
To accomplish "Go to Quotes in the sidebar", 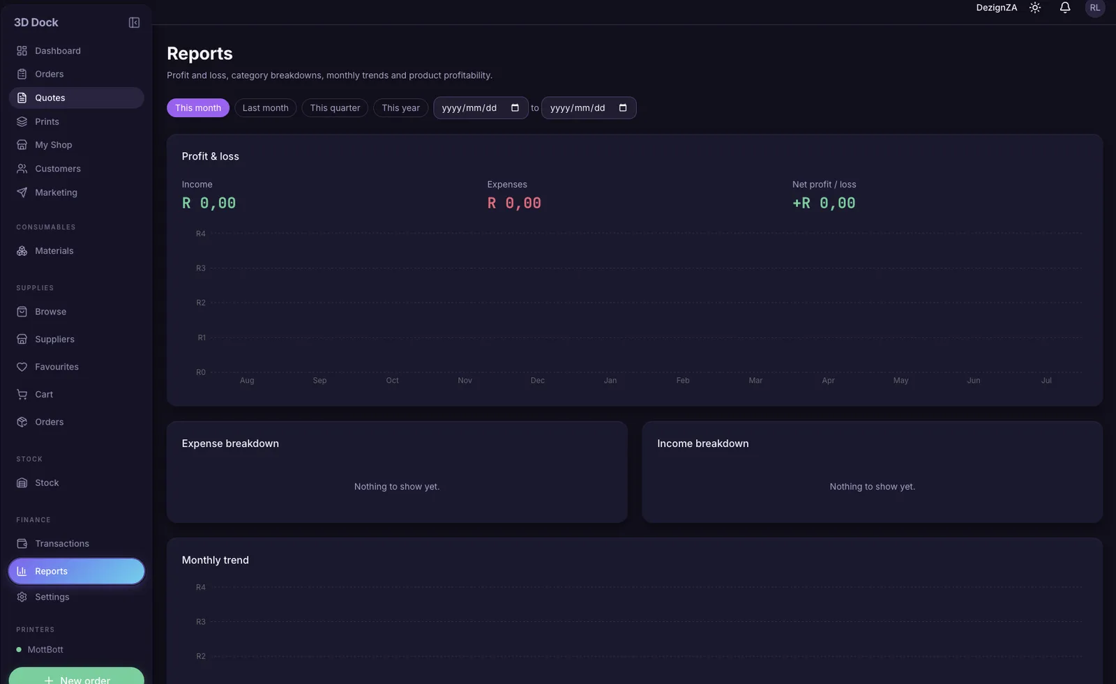I will pyautogui.click(x=77, y=98).
